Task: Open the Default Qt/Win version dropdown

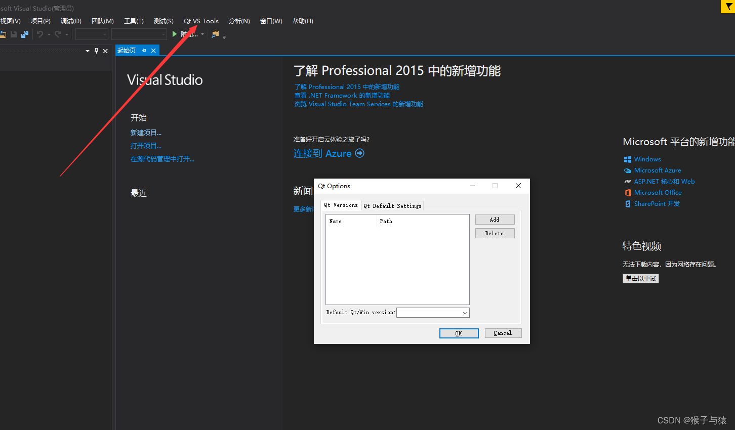Action: (x=465, y=312)
